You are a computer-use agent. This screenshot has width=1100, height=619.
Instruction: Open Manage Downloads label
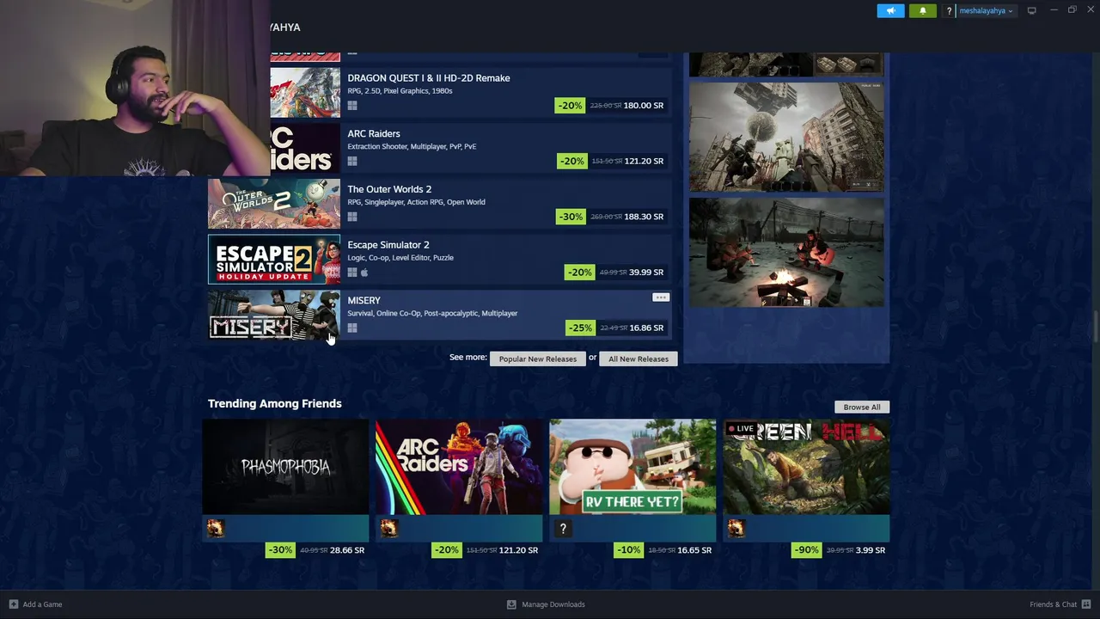coord(553,604)
